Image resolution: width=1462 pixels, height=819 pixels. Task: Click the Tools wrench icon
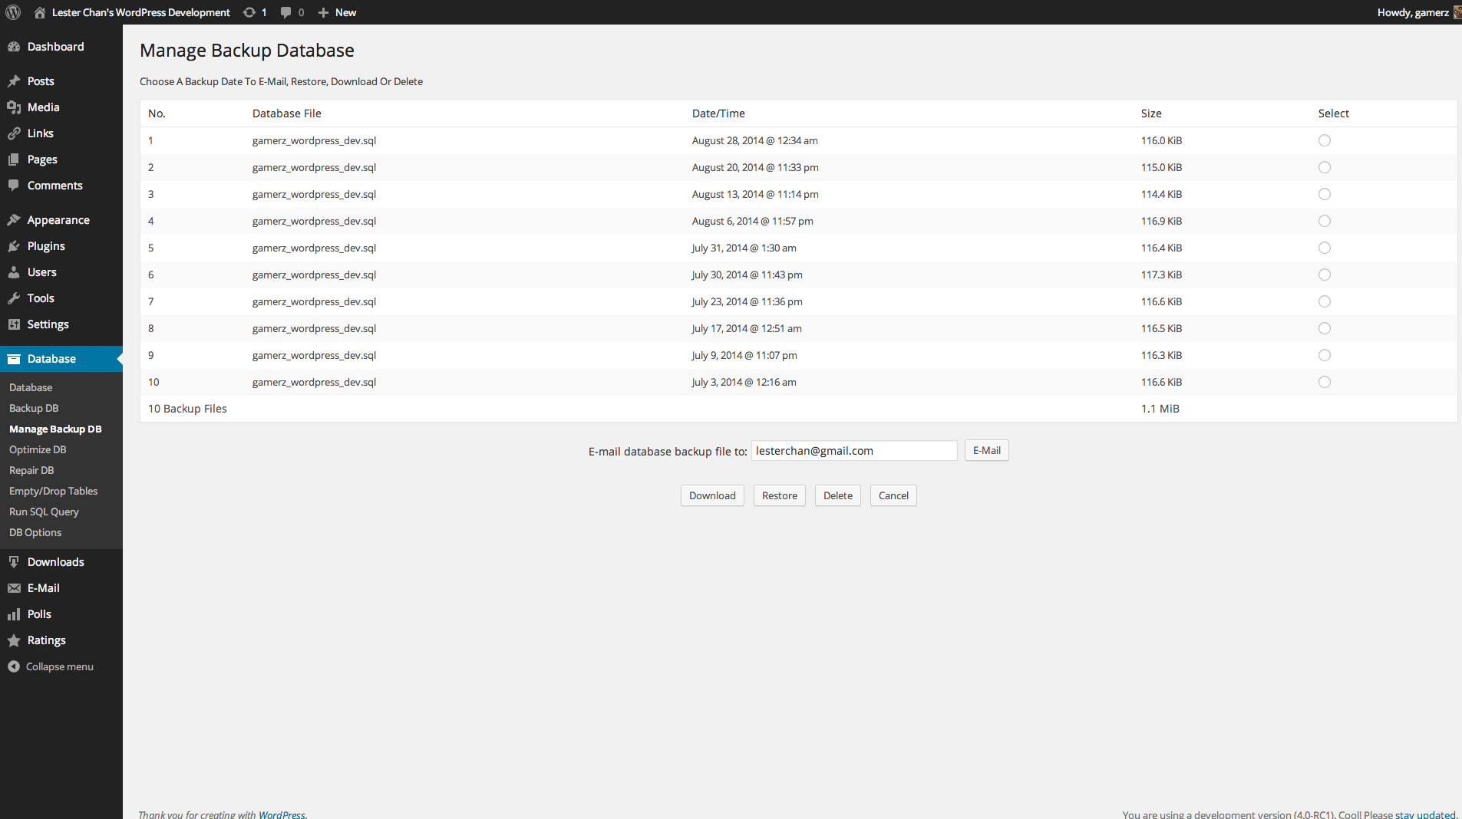pyautogui.click(x=14, y=298)
